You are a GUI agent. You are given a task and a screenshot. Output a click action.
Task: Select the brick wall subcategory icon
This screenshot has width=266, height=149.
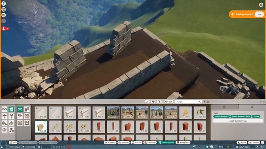[27, 116]
